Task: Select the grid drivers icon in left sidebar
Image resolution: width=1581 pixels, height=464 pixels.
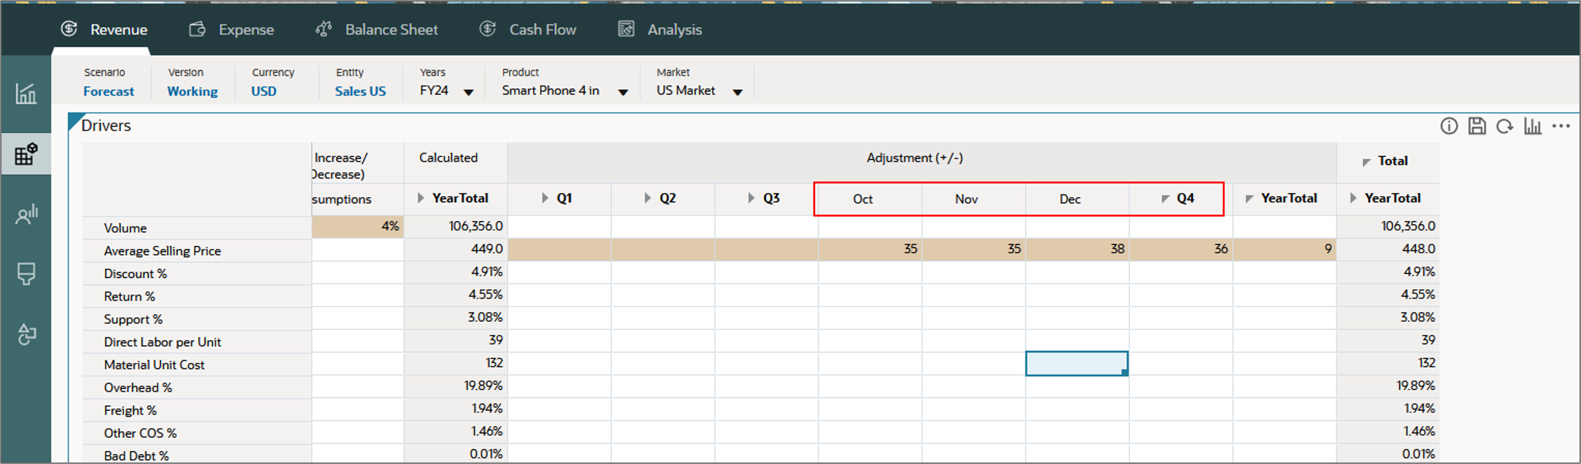Action: point(26,154)
